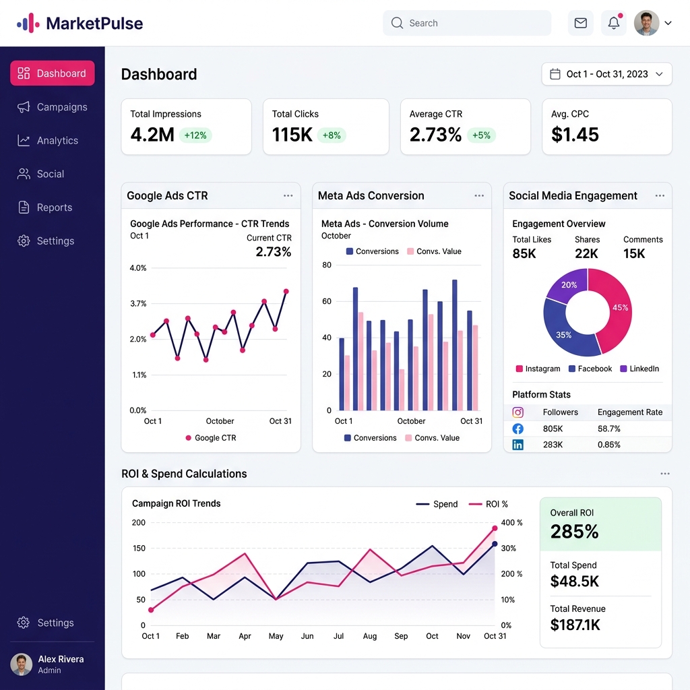The height and width of the screenshot is (690, 690).
Task: Open ROI & Spend Calculations options menu
Action: click(x=665, y=474)
